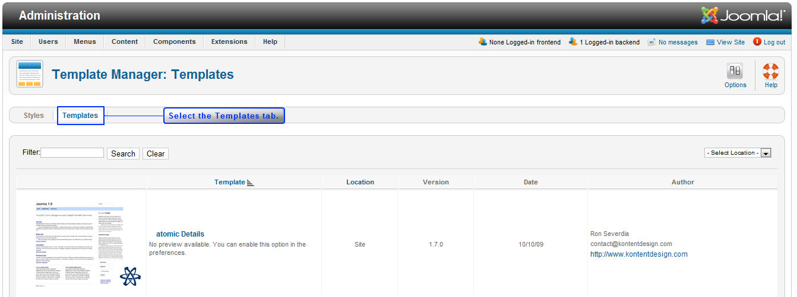Click the contact@kontentdesign.com email text

click(x=631, y=244)
